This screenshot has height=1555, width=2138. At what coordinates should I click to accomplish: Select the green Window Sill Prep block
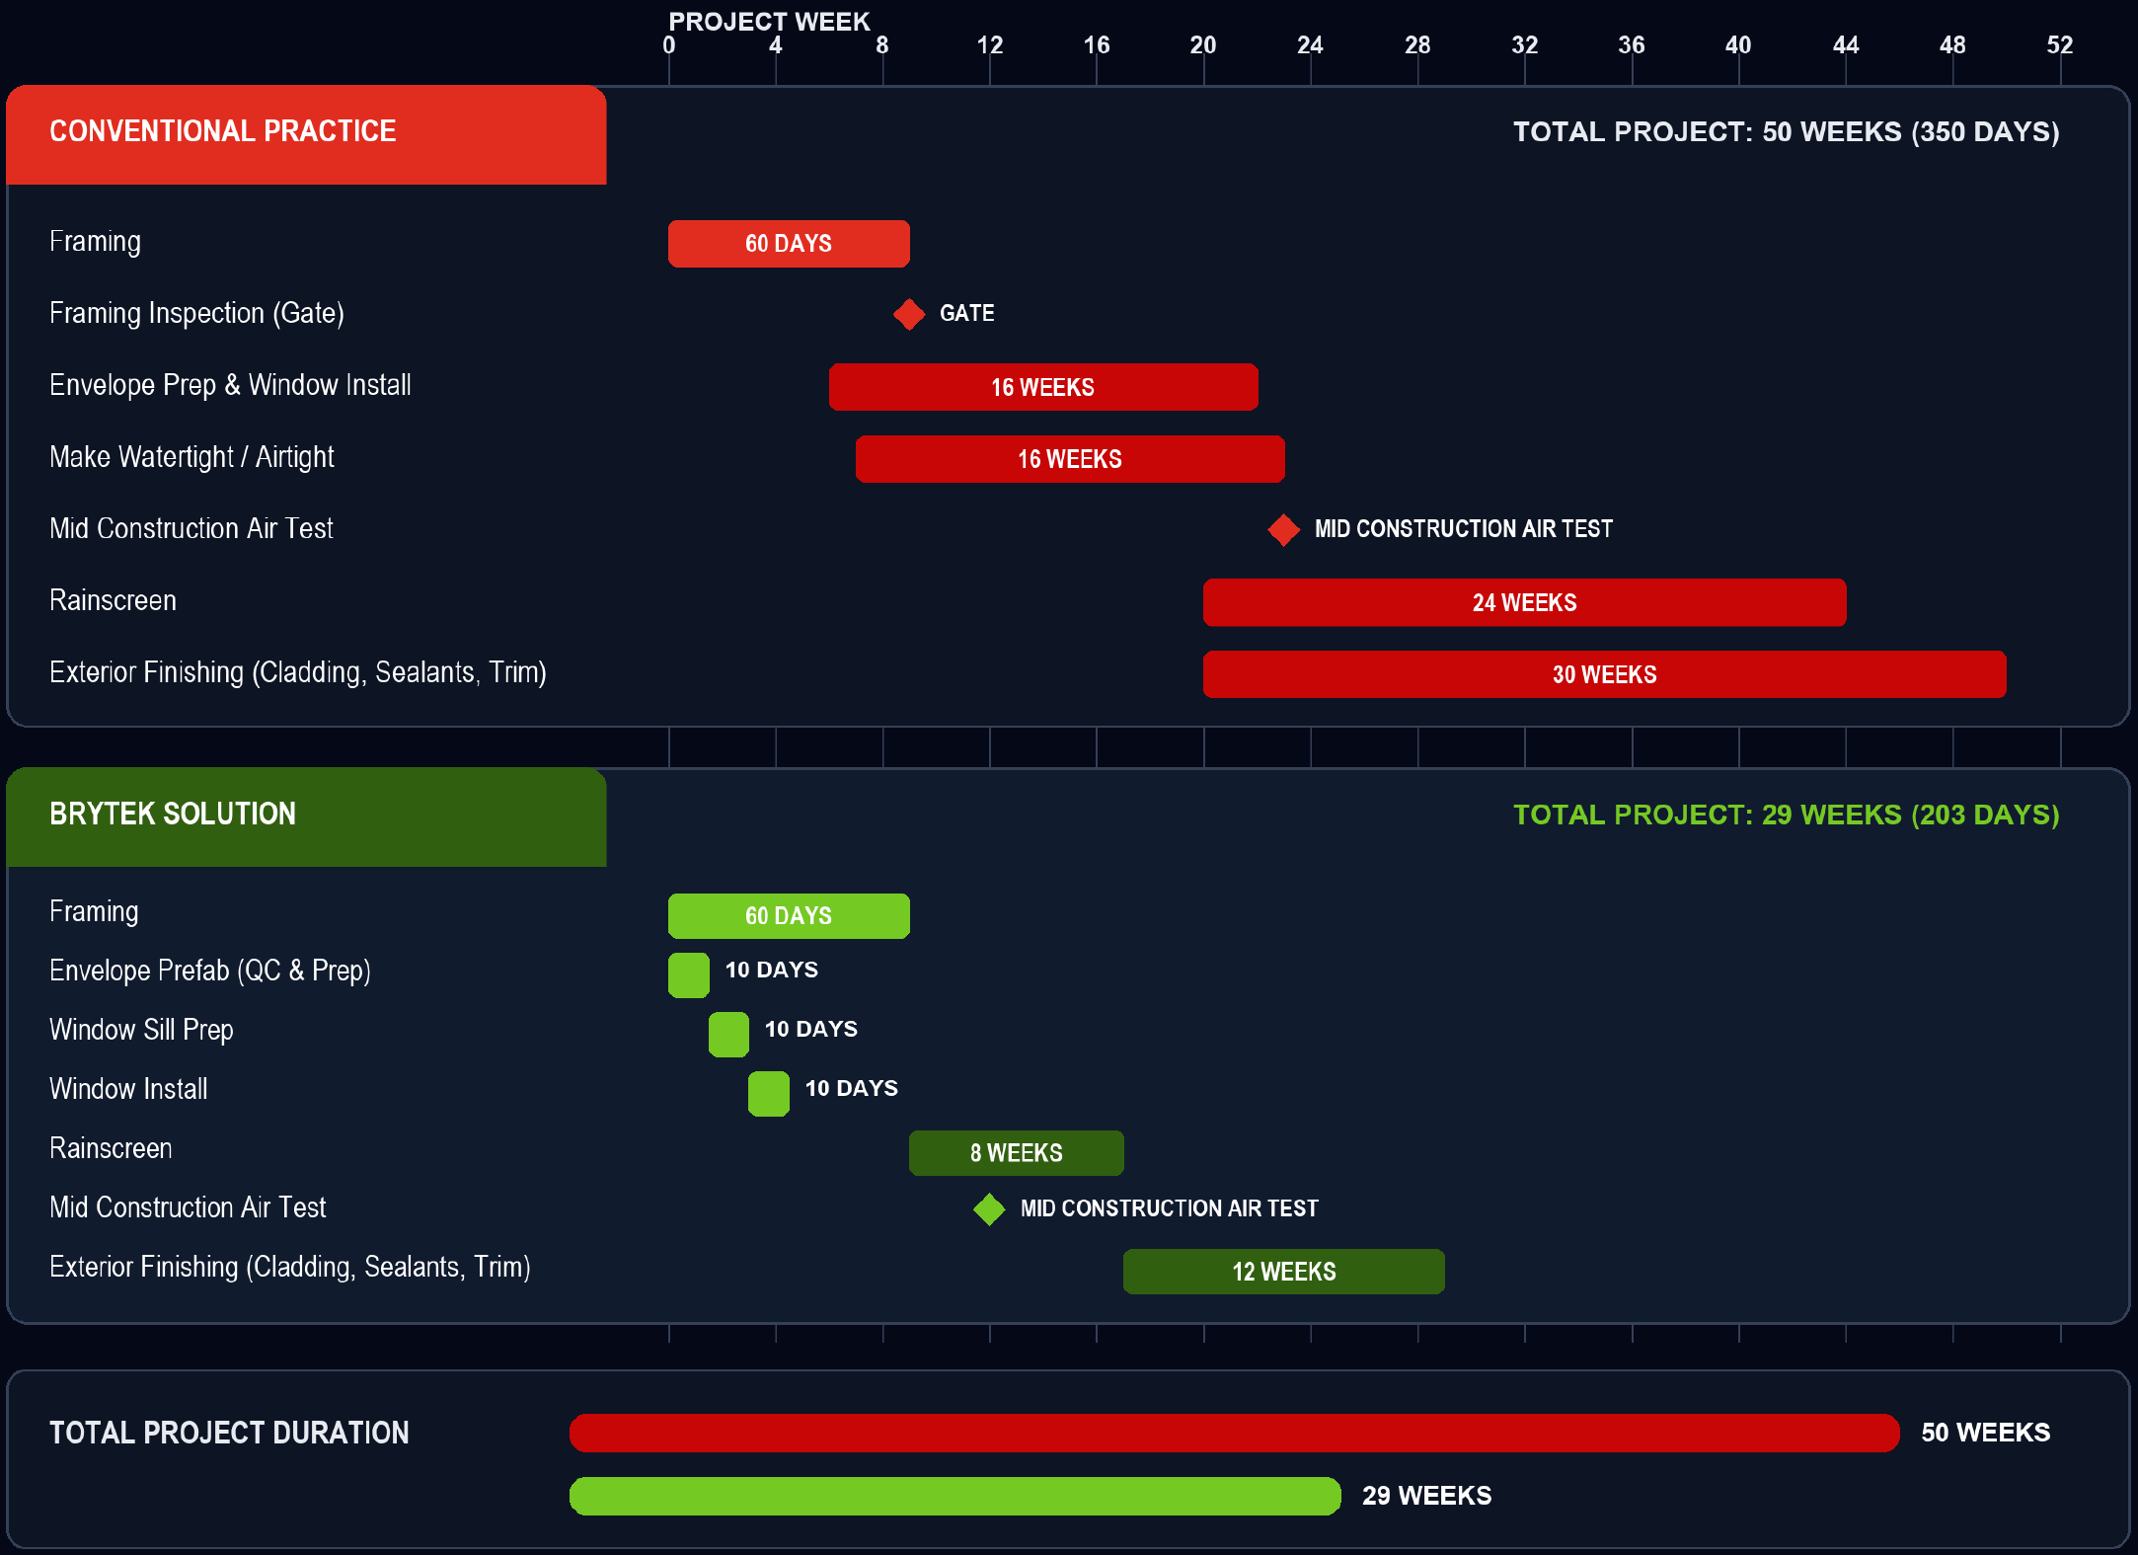tap(728, 1035)
